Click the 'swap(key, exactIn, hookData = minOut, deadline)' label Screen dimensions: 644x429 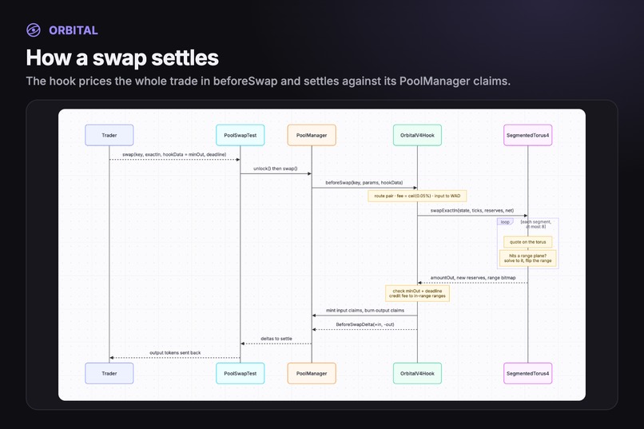tap(174, 155)
